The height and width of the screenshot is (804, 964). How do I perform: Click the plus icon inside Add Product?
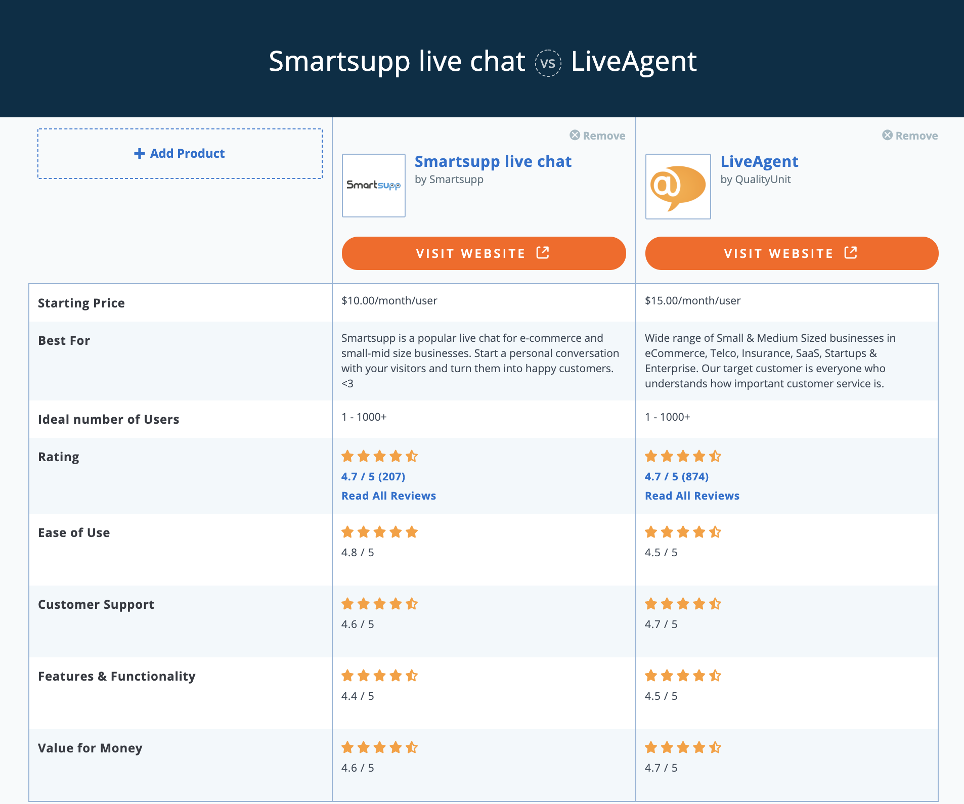140,153
